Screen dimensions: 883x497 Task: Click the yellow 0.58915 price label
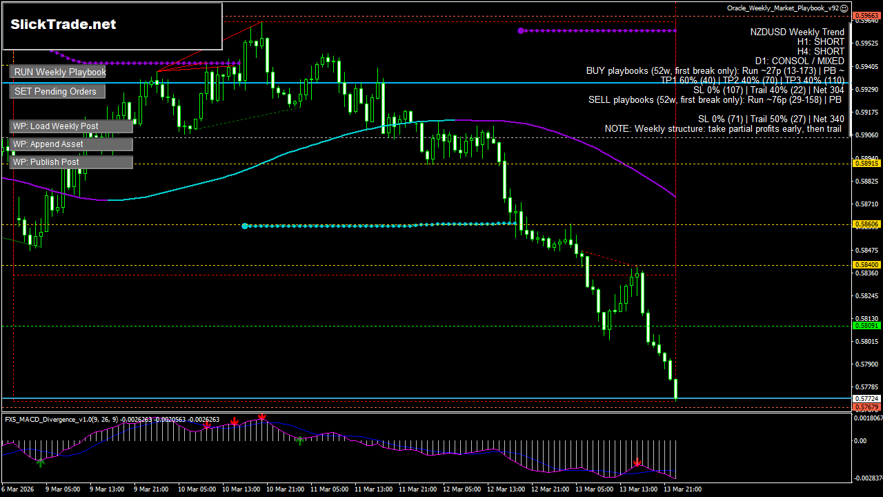(x=866, y=164)
